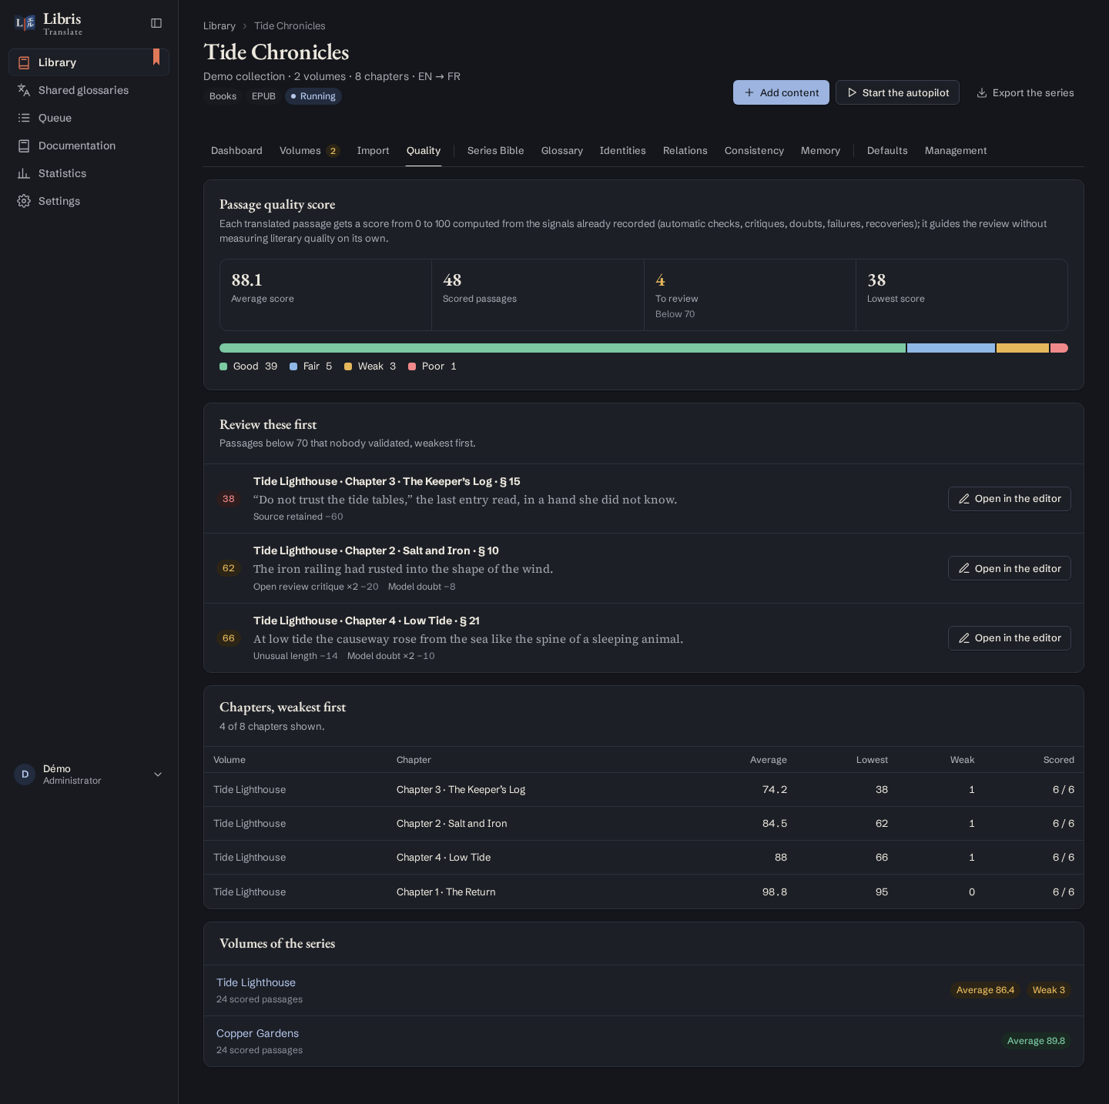Click the EPUB tag under the title
This screenshot has height=1104, width=1109.
(x=263, y=96)
